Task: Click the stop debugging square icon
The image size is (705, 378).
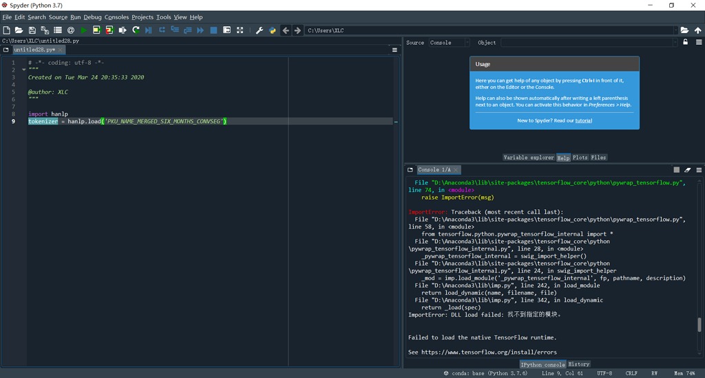Action: click(x=213, y=30)
